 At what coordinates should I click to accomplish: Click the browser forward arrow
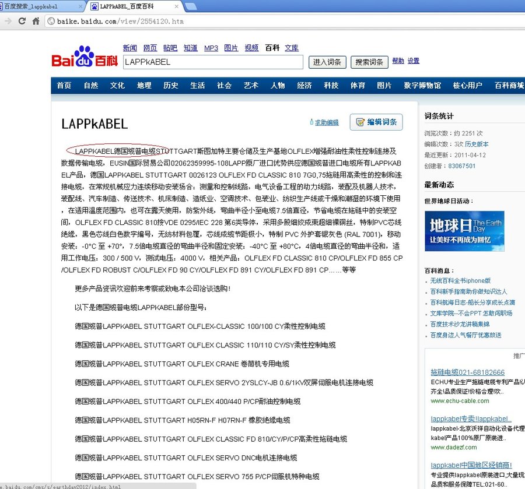pos(8,21)
